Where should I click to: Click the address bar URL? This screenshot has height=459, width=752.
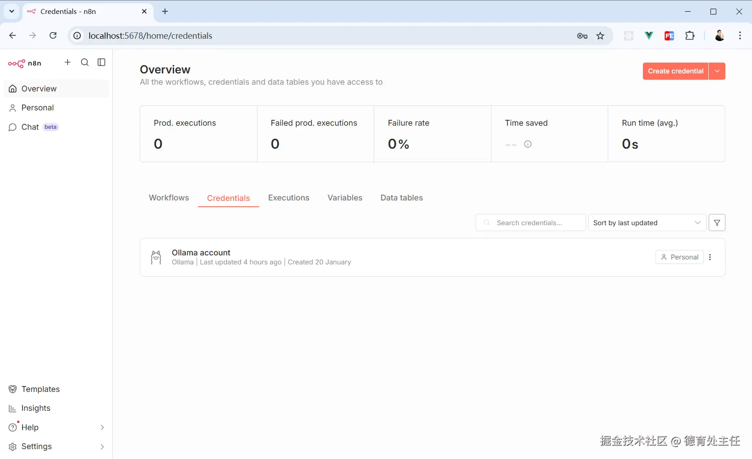coord(150,36)
